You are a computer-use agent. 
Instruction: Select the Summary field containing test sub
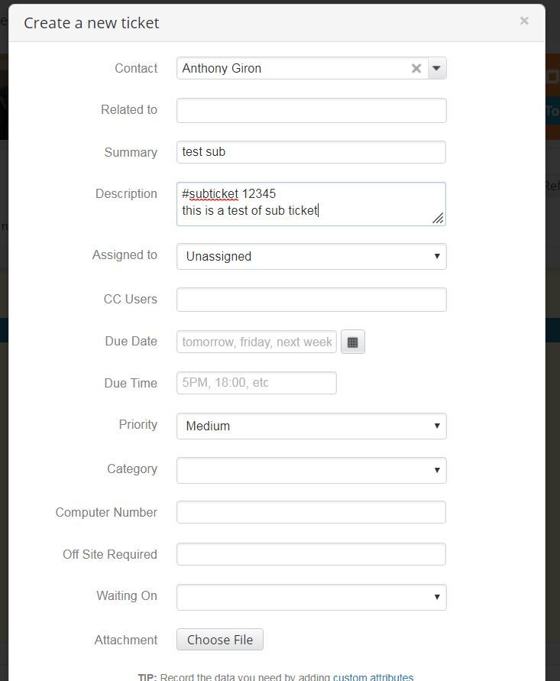[310, 151]
